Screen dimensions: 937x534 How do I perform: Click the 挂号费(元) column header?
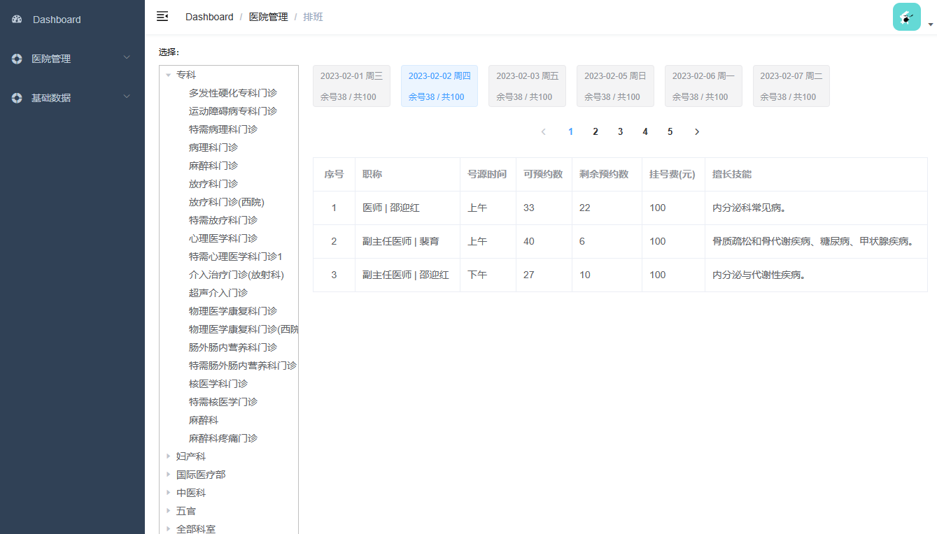672,174
